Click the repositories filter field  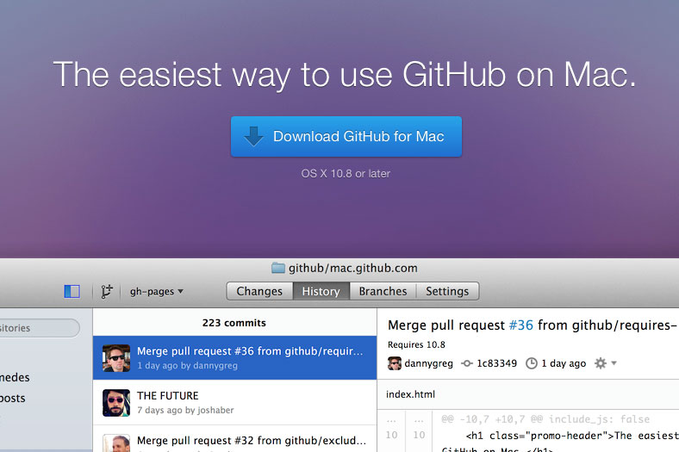40,328
